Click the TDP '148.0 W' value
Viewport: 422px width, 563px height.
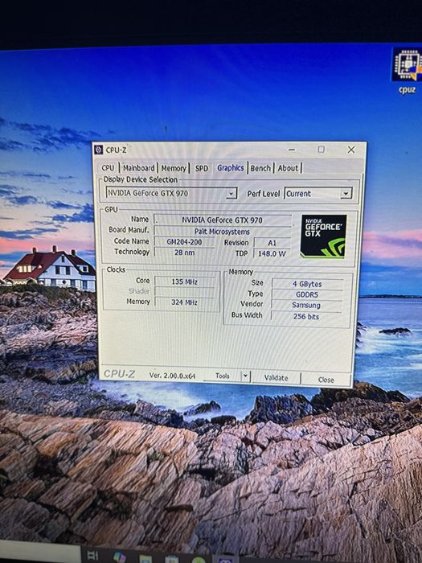pyautogui.click(x=272, y=253)
